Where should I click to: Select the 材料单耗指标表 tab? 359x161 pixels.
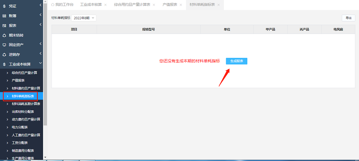(202, 5)
